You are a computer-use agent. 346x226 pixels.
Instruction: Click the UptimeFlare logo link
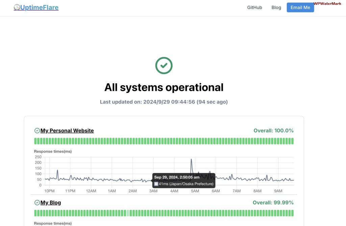point(36,7)
